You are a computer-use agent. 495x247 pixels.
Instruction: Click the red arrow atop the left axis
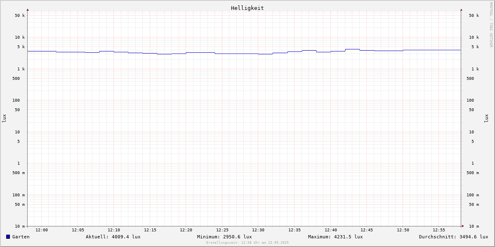(28, 9)
